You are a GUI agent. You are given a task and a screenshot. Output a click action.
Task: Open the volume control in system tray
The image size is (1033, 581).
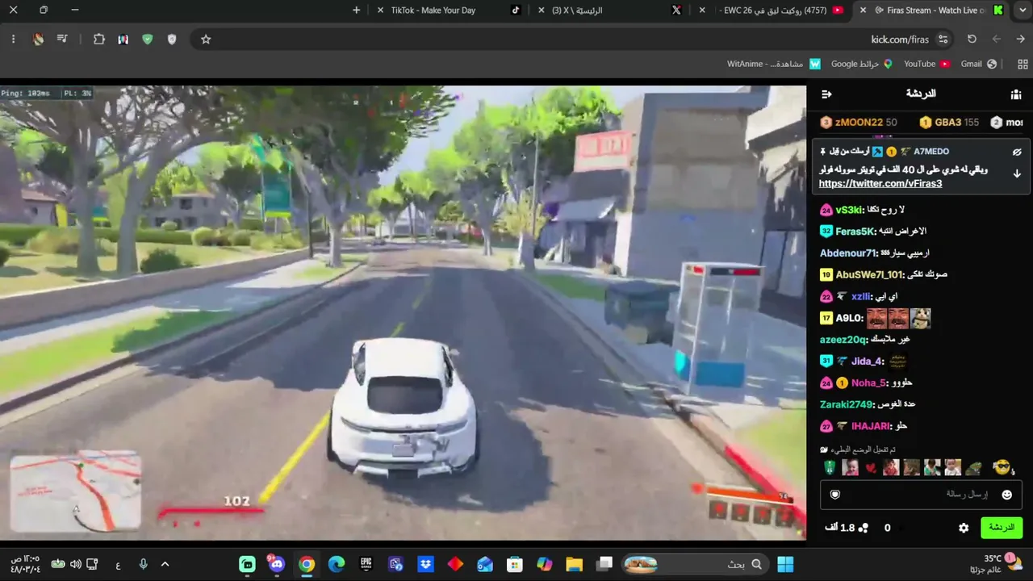pyautogui.click(x=75, y=564)
